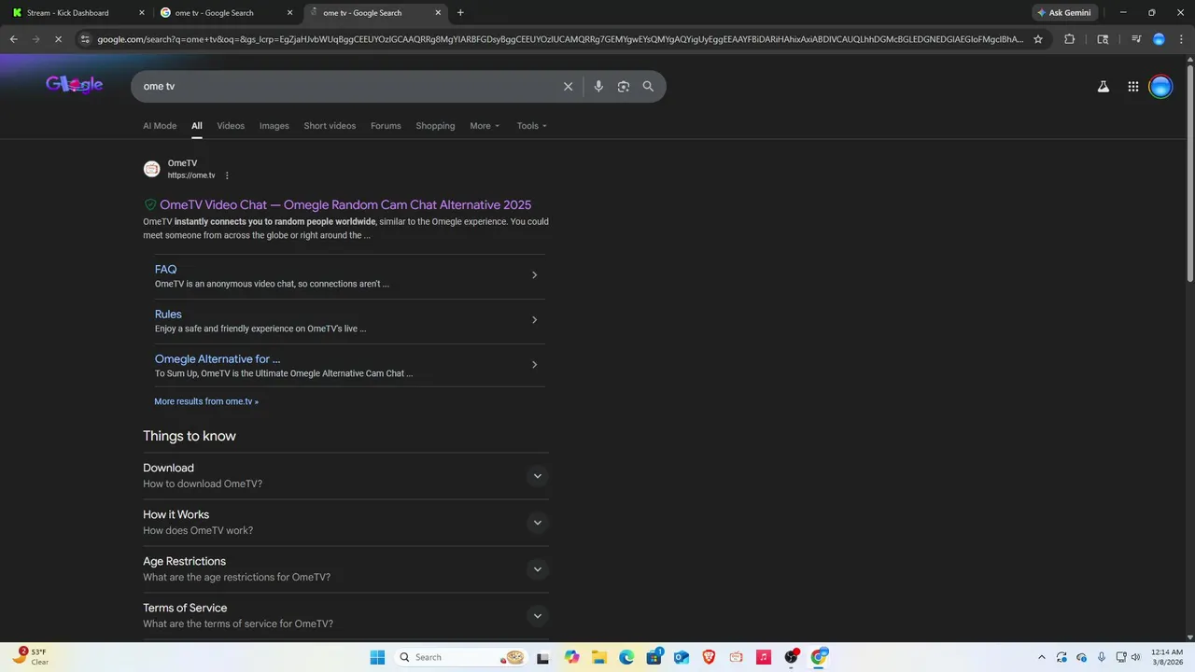Open Search Labs flask icon

[x=1103, y=87]
